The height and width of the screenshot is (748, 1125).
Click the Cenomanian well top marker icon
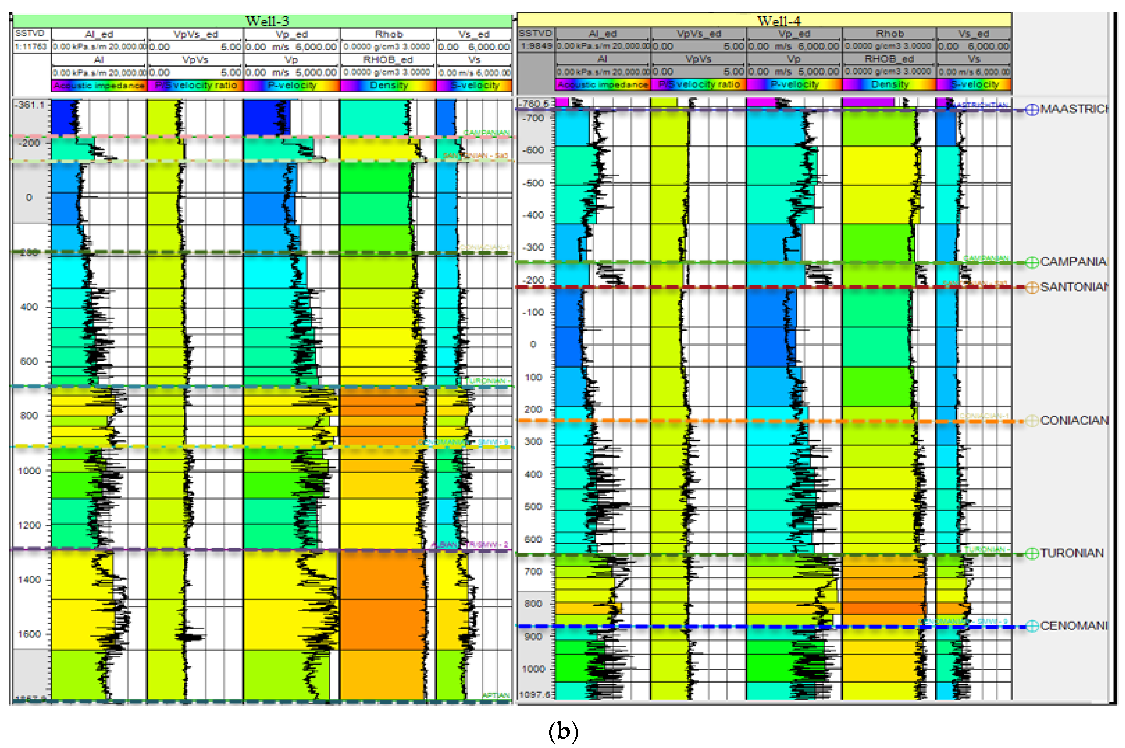coord(1032,626)
